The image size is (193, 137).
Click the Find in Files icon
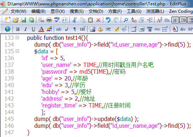pos(142,20)
